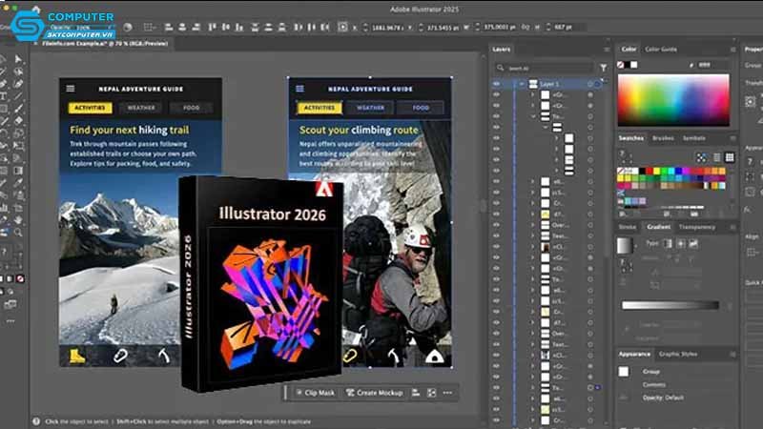Image resolution: width=763 pixels, height=429 pixels.
Task: Select the FileInfo.com Example.ai document tab
Action: coord(105,44)
